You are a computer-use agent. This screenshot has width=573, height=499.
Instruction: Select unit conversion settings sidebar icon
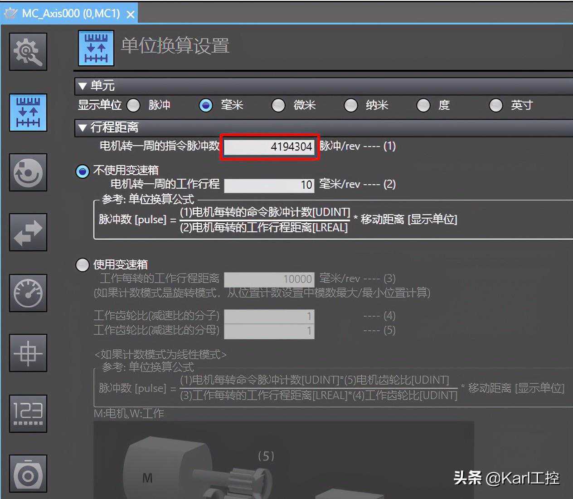pyautogui.click(x=28, y=112)
